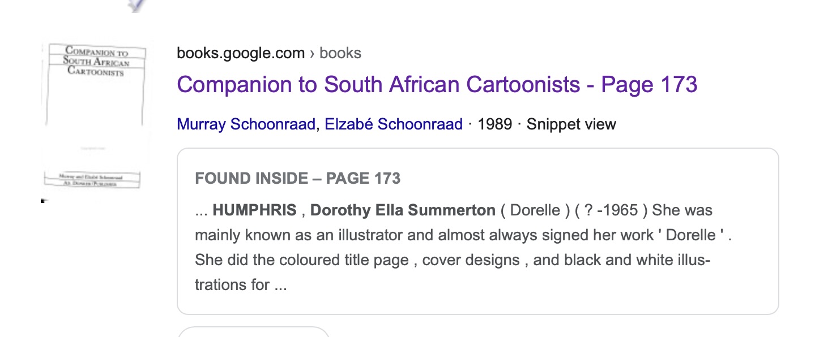Click the partially visible button below the snippet
Viewport: 832px width, 337px height.
(x=253, y=332)
